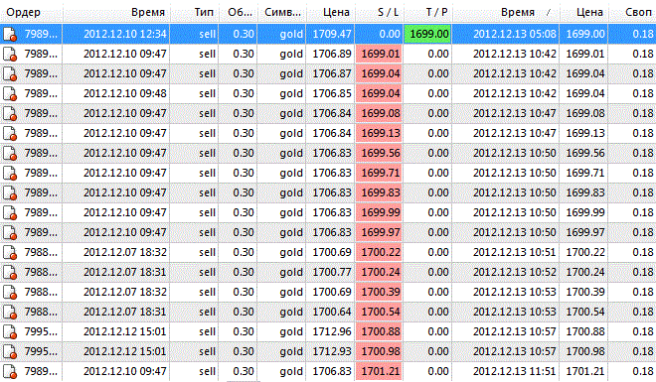The width and height of the screenshot is (656, 382).
Task: Click the open time 2012.12.07 18:32 with S/L 1700.39
Action: [x=124, y=292]
